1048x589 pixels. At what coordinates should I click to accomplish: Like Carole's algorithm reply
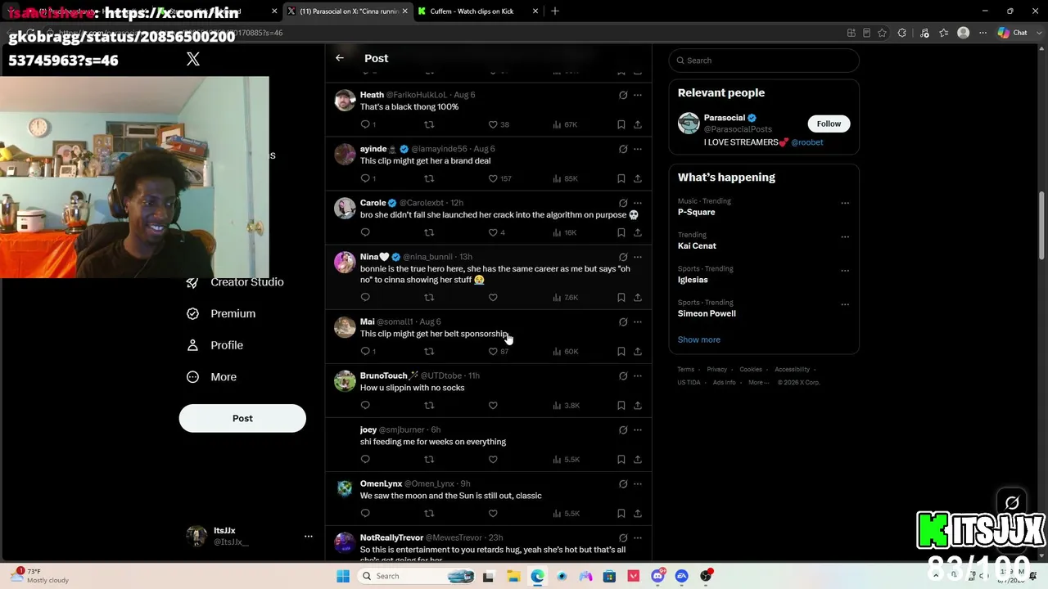coord(493,232)
